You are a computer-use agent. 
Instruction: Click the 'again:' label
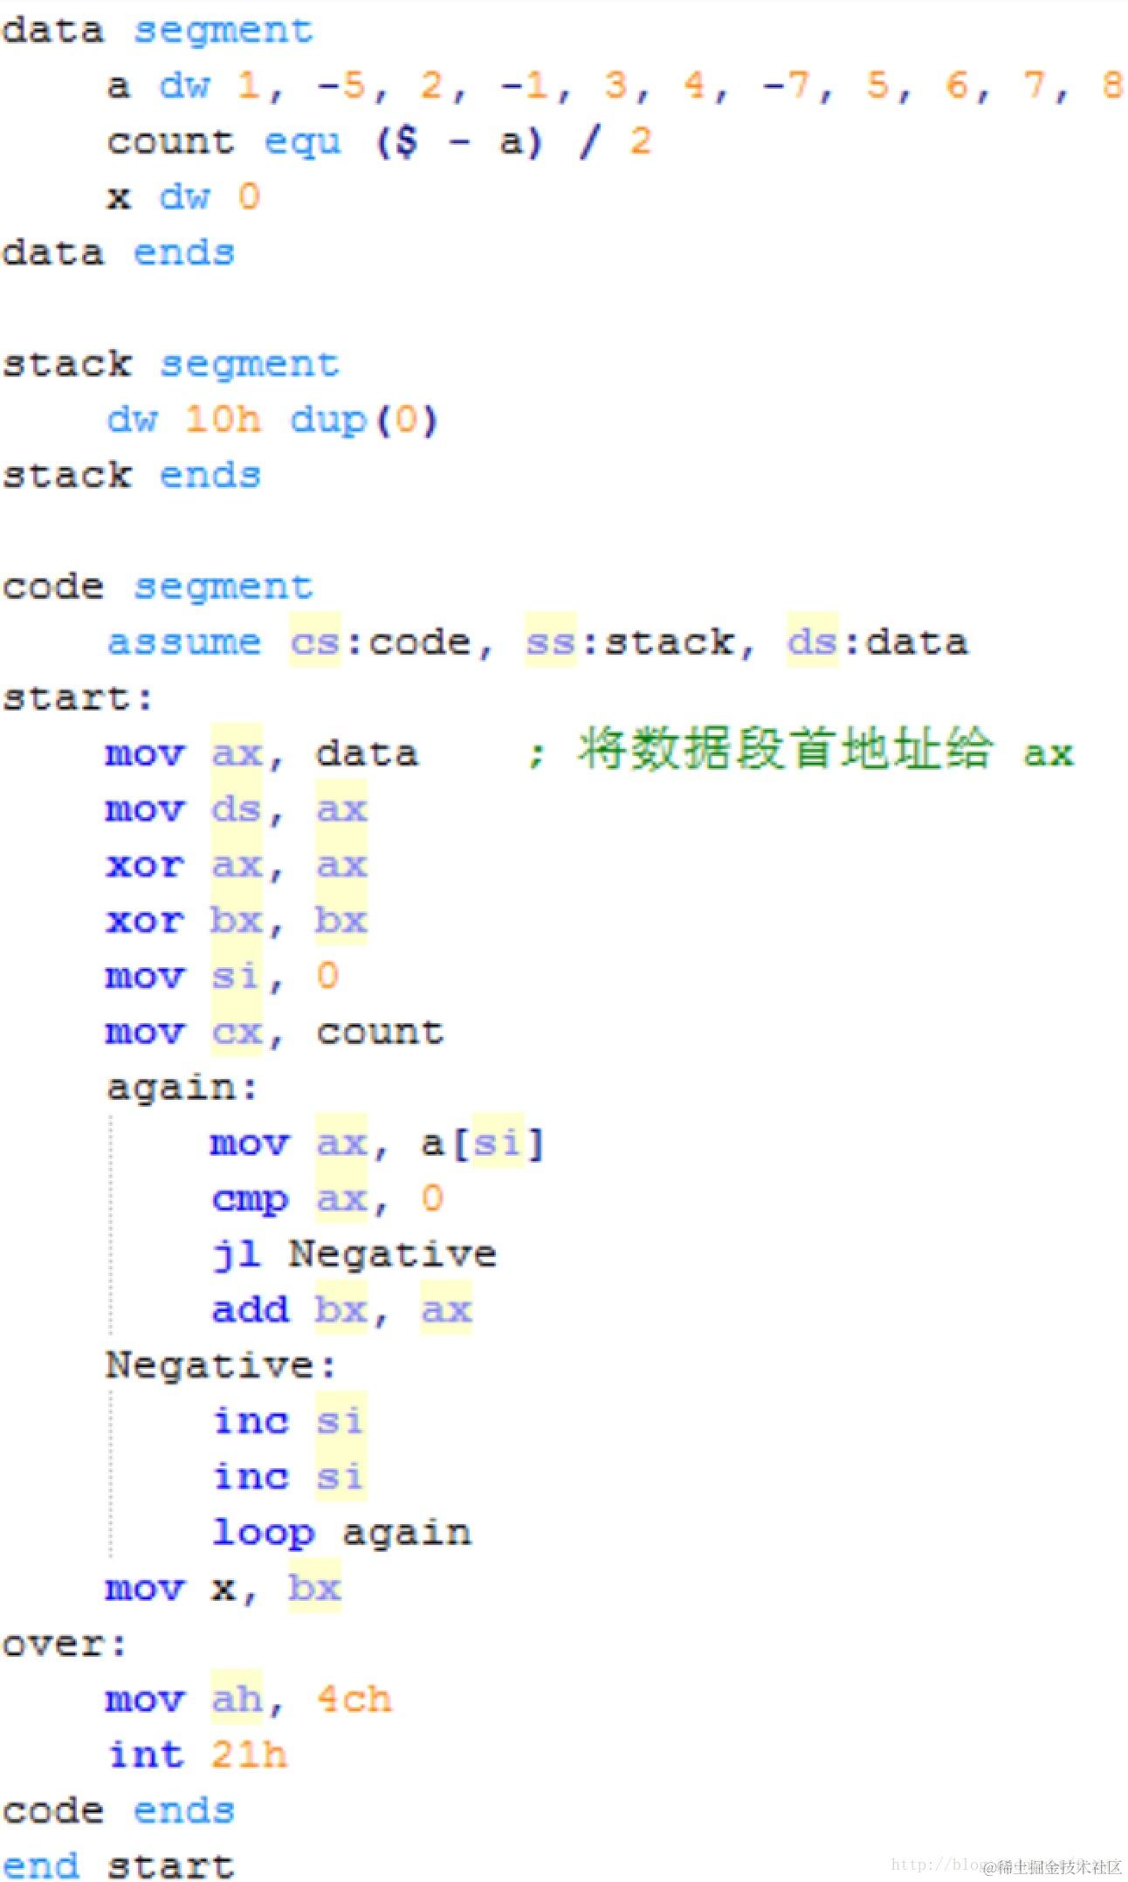coord(182,1089)
